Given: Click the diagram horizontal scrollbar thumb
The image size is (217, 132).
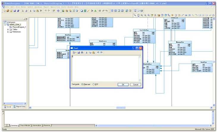Looking at the screenshot, I should (121, 108).
